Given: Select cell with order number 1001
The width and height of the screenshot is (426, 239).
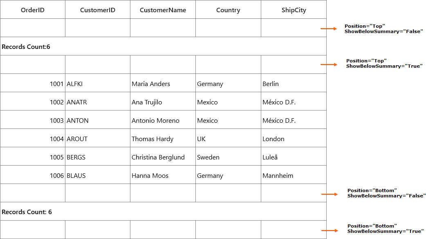Looking at the screenshot, I should click(33, 83).
